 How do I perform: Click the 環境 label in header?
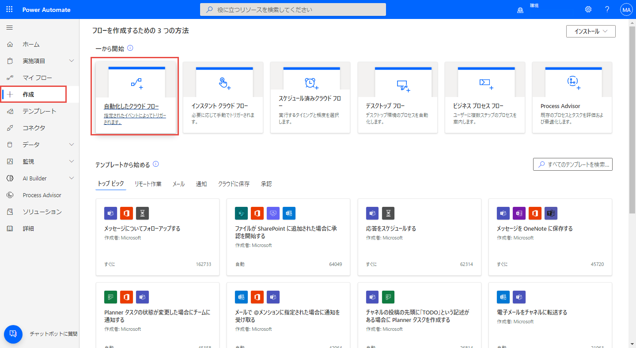point(534,6)
